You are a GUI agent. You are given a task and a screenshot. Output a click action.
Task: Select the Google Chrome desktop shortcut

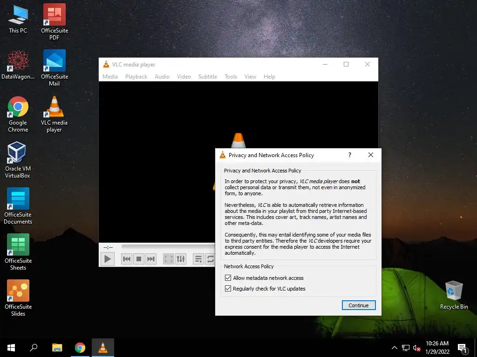(x=18, y=114)
